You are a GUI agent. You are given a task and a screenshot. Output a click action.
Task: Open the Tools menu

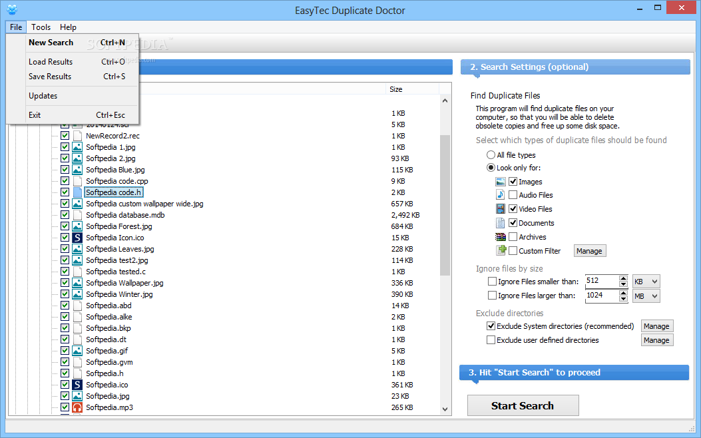41,27
